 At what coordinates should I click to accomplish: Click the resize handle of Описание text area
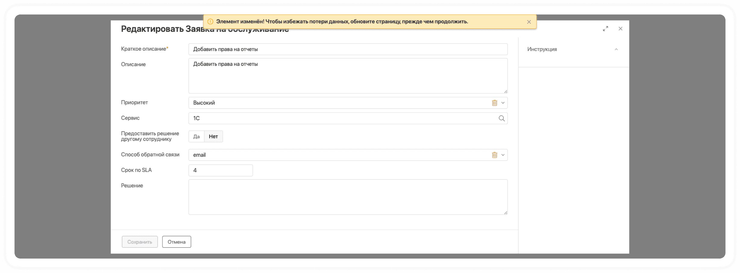506,91
